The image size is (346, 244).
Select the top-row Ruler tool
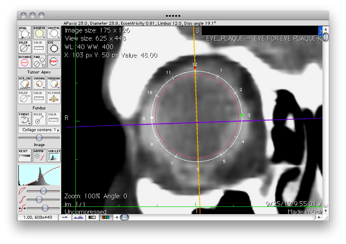pos(24,47)
